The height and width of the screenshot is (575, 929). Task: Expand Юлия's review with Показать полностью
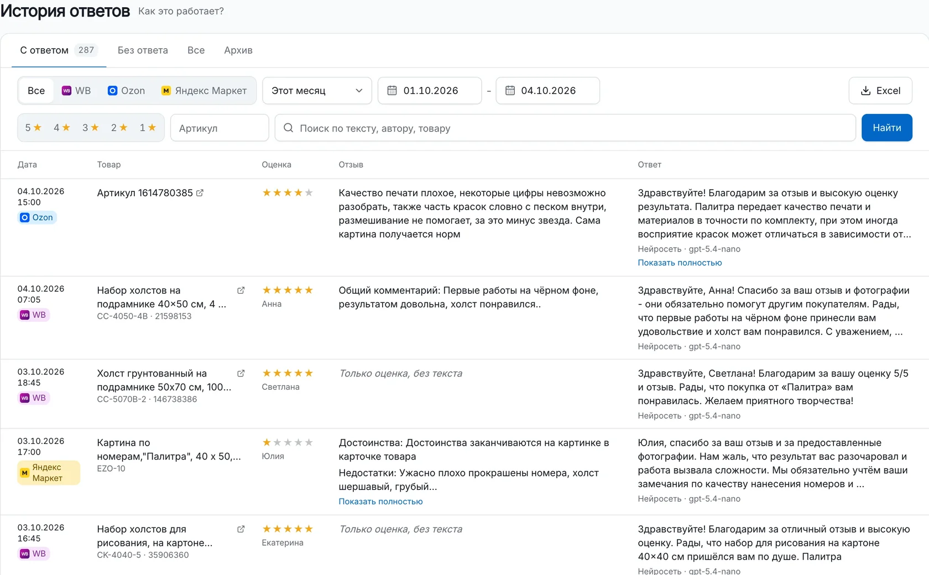tap(380, 501)
